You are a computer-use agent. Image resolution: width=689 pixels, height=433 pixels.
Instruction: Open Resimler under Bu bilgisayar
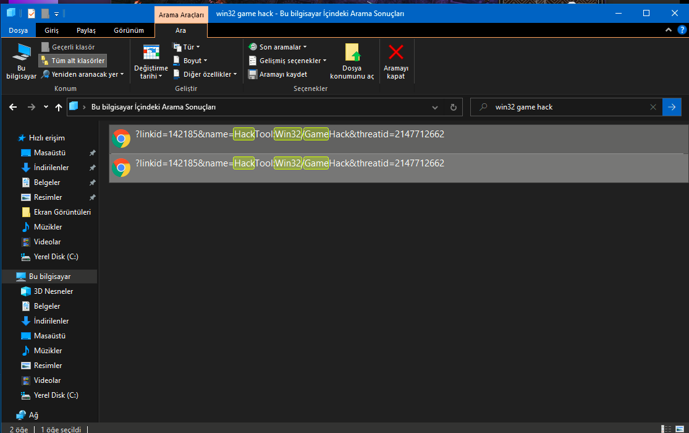42,365
